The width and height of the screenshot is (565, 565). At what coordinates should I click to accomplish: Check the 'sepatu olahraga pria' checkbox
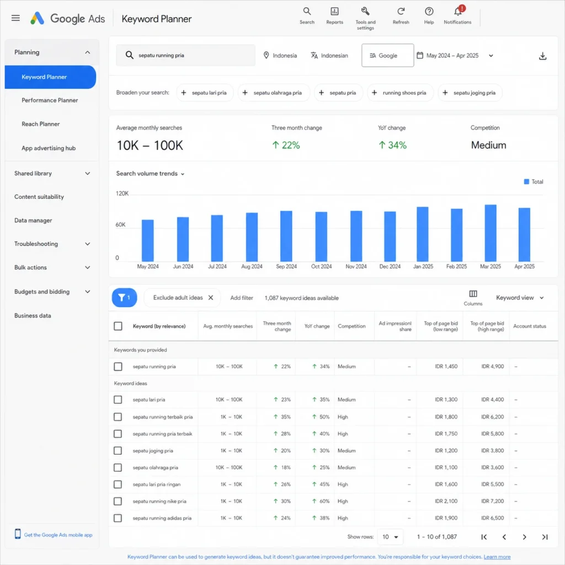click(x=118, y=468)
